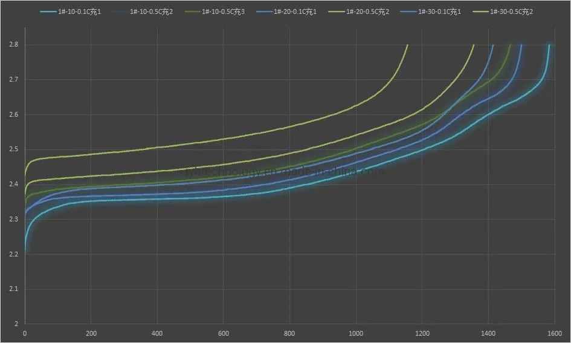This screenshot has width=571, height=343.
Task: Select the bottom vertical axis label 2
Action: [16, 324]
